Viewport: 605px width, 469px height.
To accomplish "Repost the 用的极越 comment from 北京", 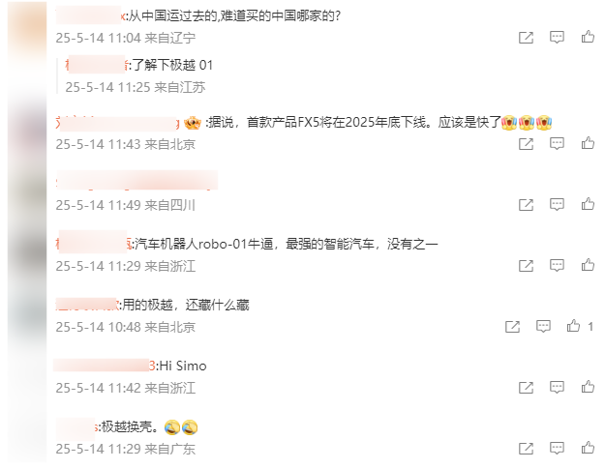I will (512, 327).
